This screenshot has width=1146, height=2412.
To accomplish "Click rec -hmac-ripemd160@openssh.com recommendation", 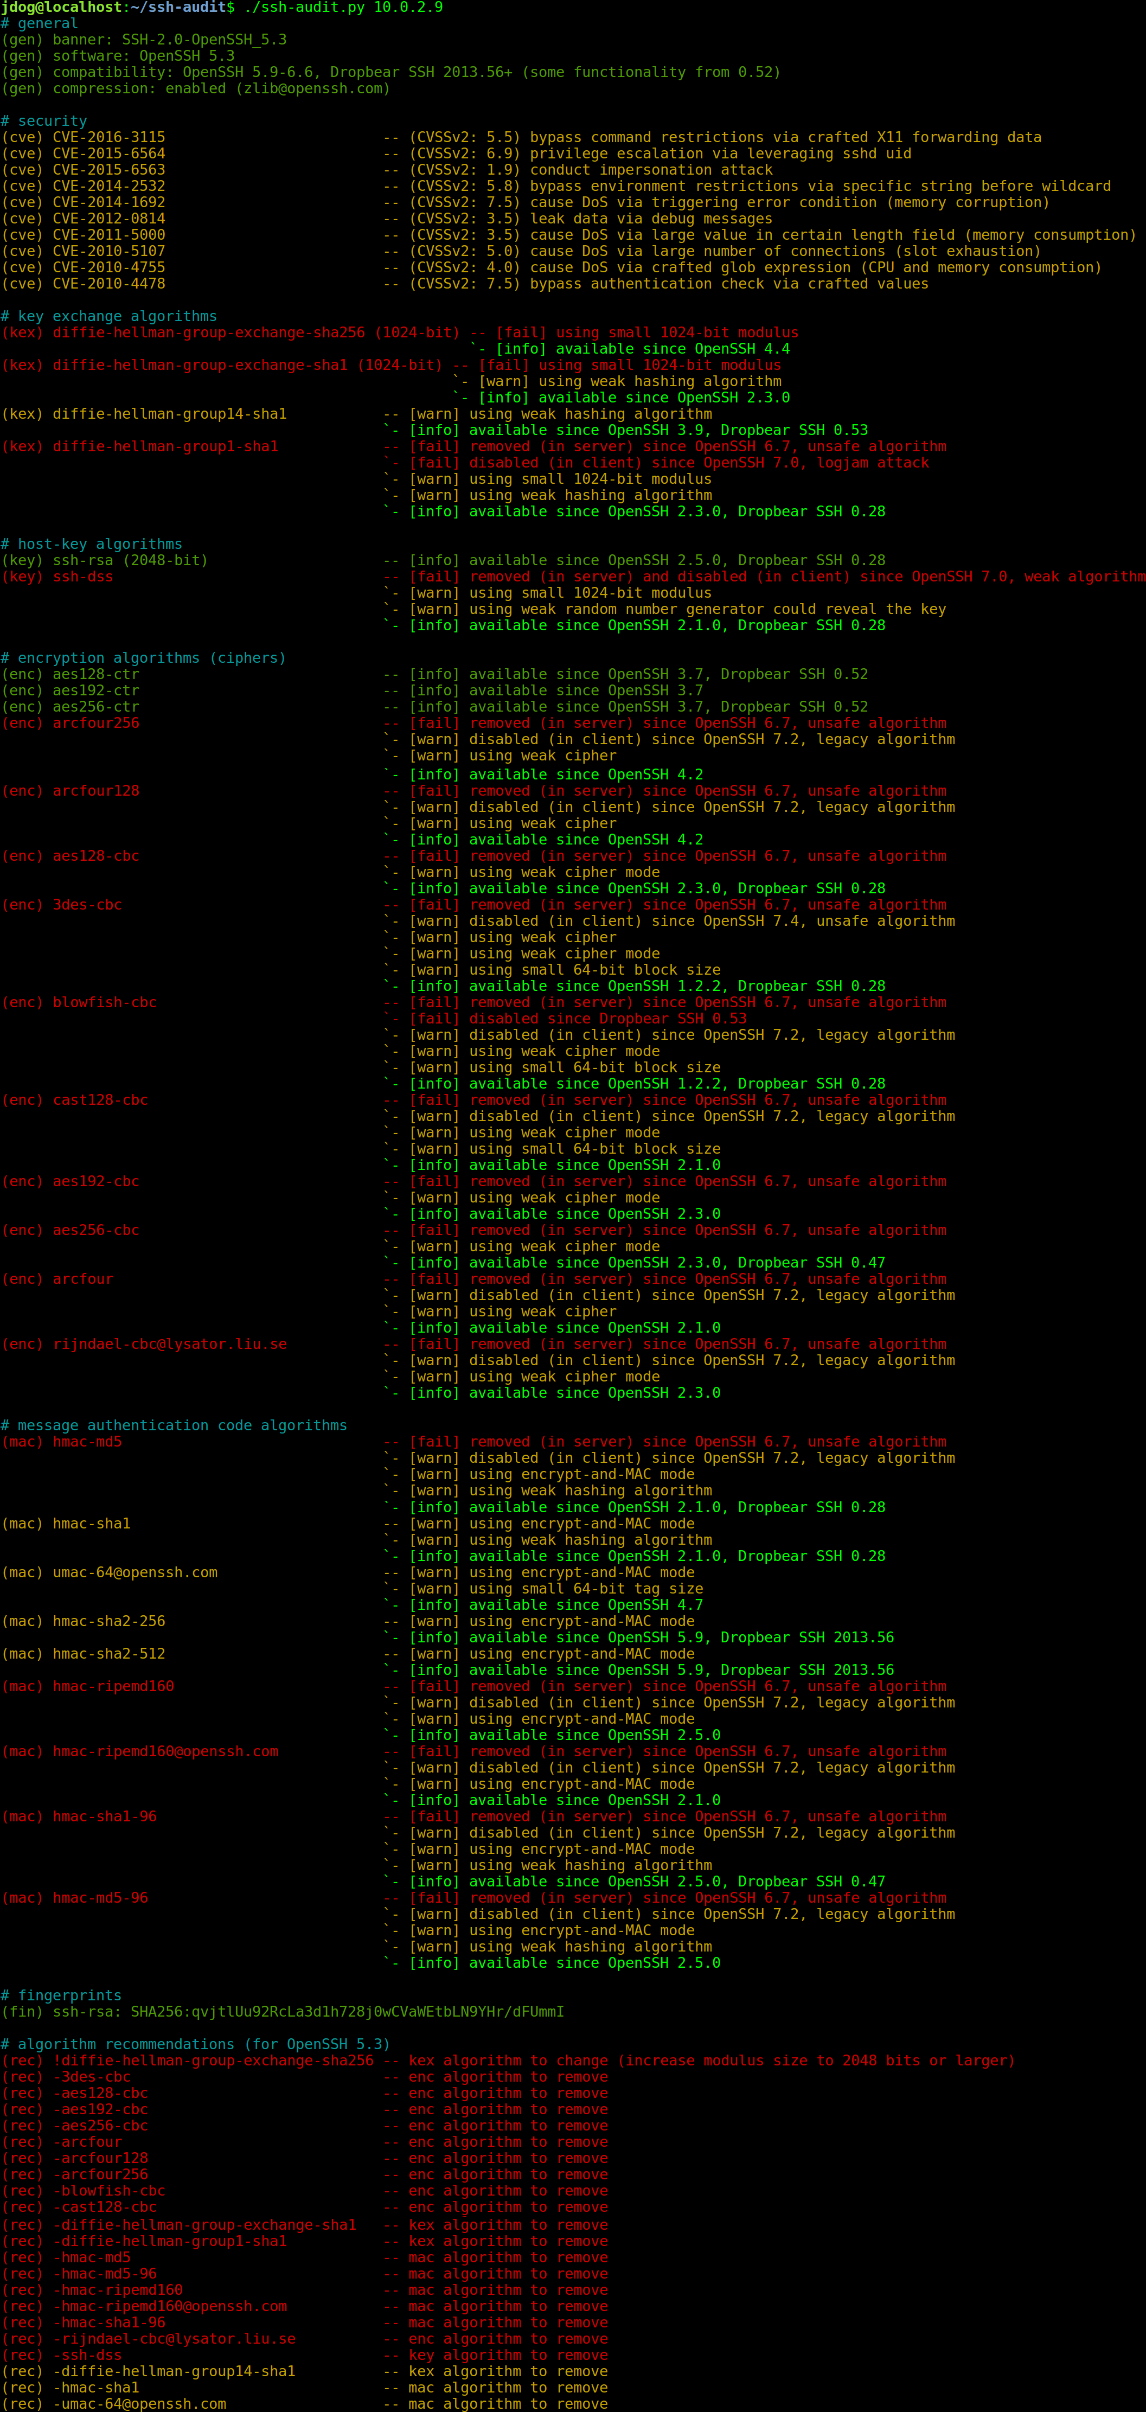I will (304, 2306).
